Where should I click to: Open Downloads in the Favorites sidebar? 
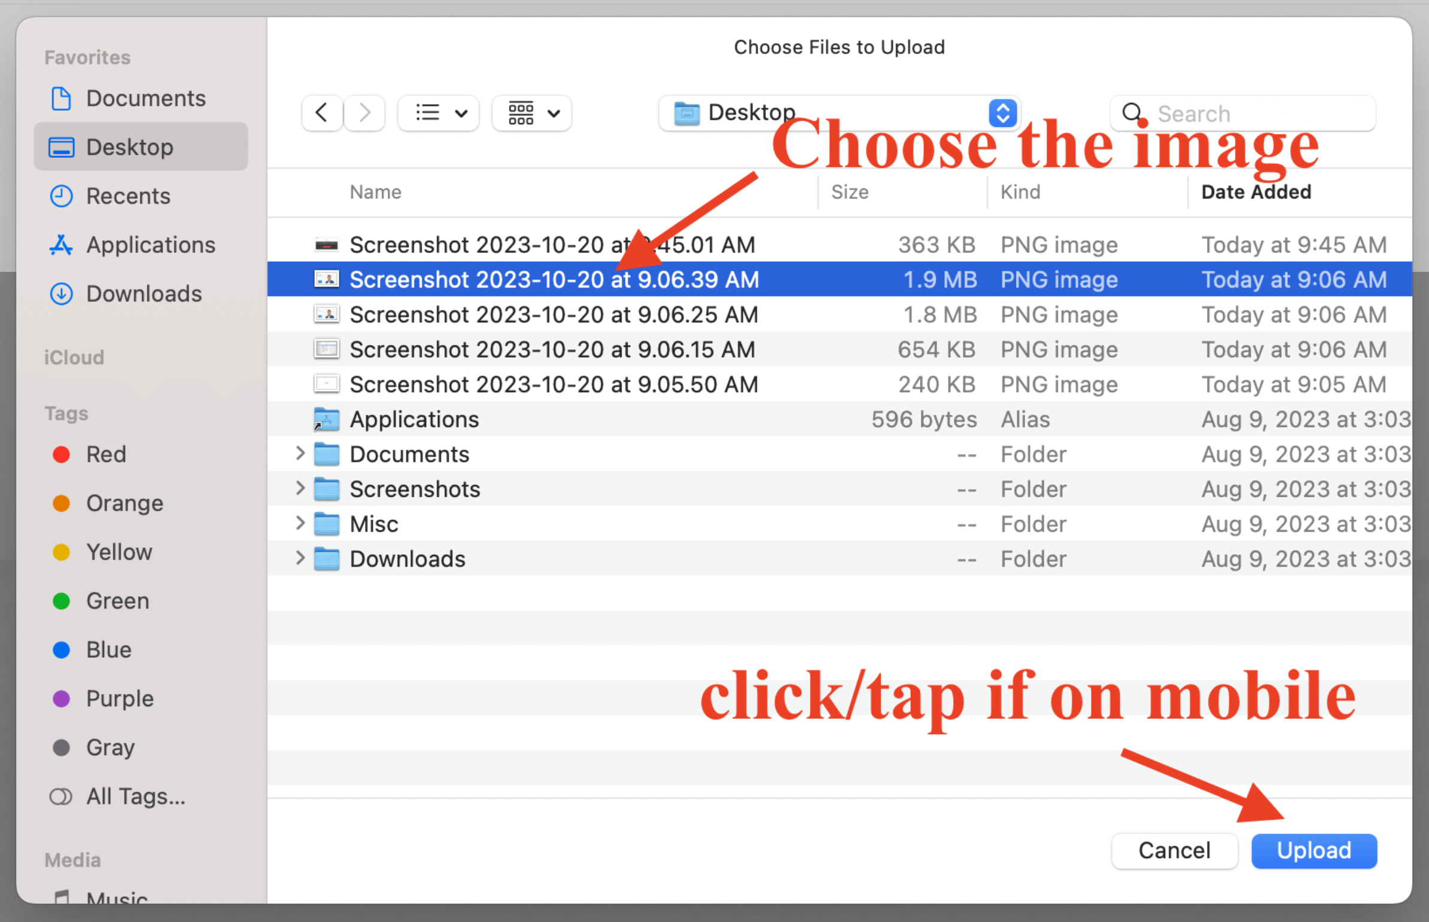[x=144, y=294]
